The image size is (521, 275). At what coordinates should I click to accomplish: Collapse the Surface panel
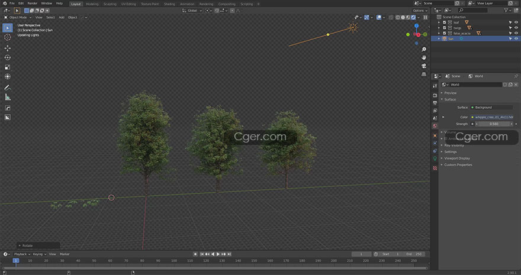(x=450, y=99)
